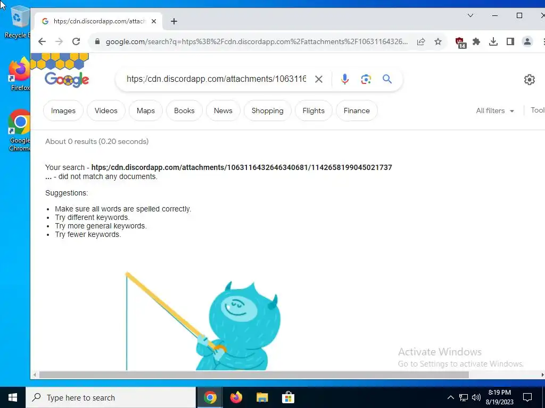Open a new browser tab
Viewport: 545px width, 408px height.
pos(174,21)
